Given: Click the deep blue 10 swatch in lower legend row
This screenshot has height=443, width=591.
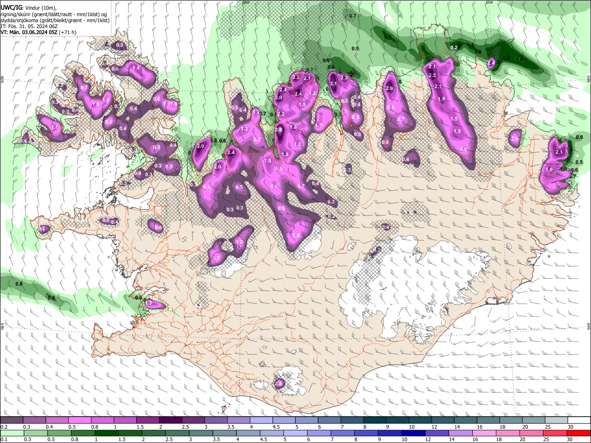Looking at the screenshot, I should pyautogui.click(x=413, y=433).
